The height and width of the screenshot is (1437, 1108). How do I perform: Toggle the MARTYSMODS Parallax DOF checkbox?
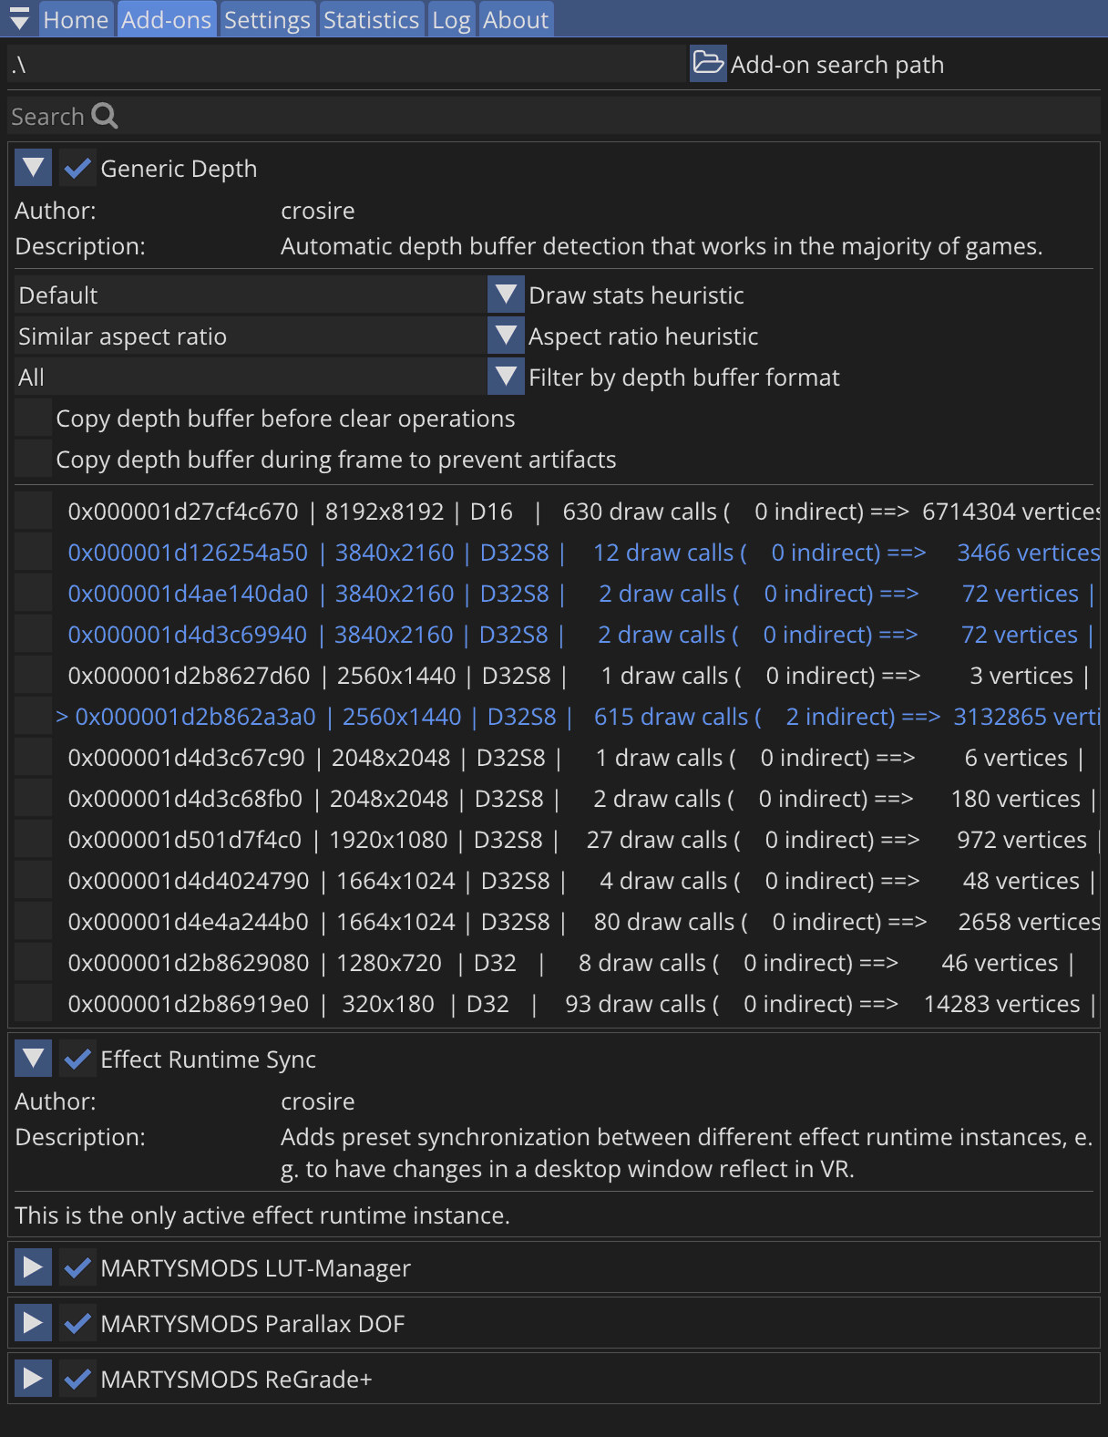coord(78,1323)
